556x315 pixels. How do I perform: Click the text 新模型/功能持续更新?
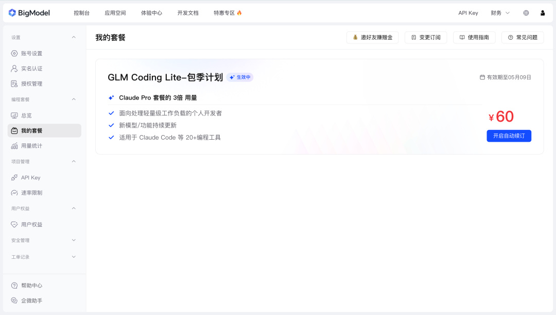pos(148,125)
